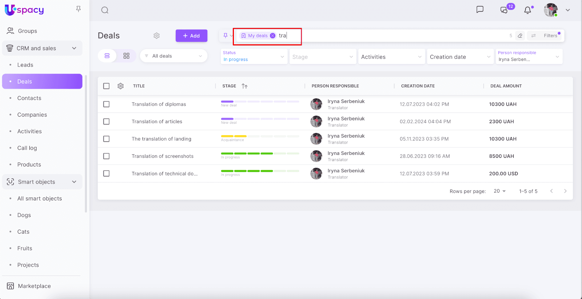Select the Translation of screenshots checkbox
The width and height of the screenshot is (582, 299).
106,156
